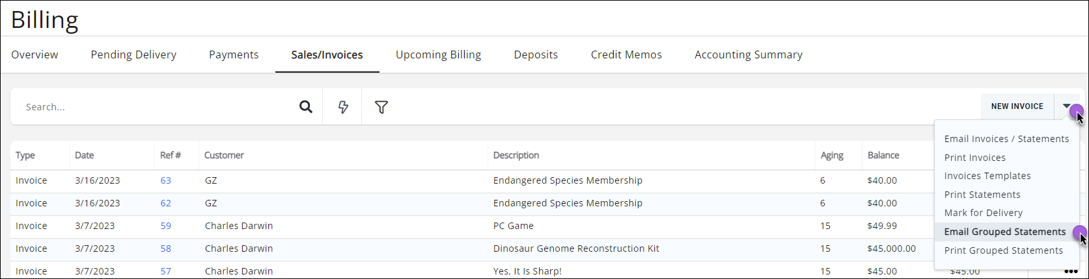This screenshot has height=279, width=1089.
Task: Select the Upcoming Billing tab
Action: pyautogui.click(x=438, y=55)
